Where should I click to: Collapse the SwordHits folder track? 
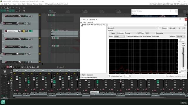[1, 23]
